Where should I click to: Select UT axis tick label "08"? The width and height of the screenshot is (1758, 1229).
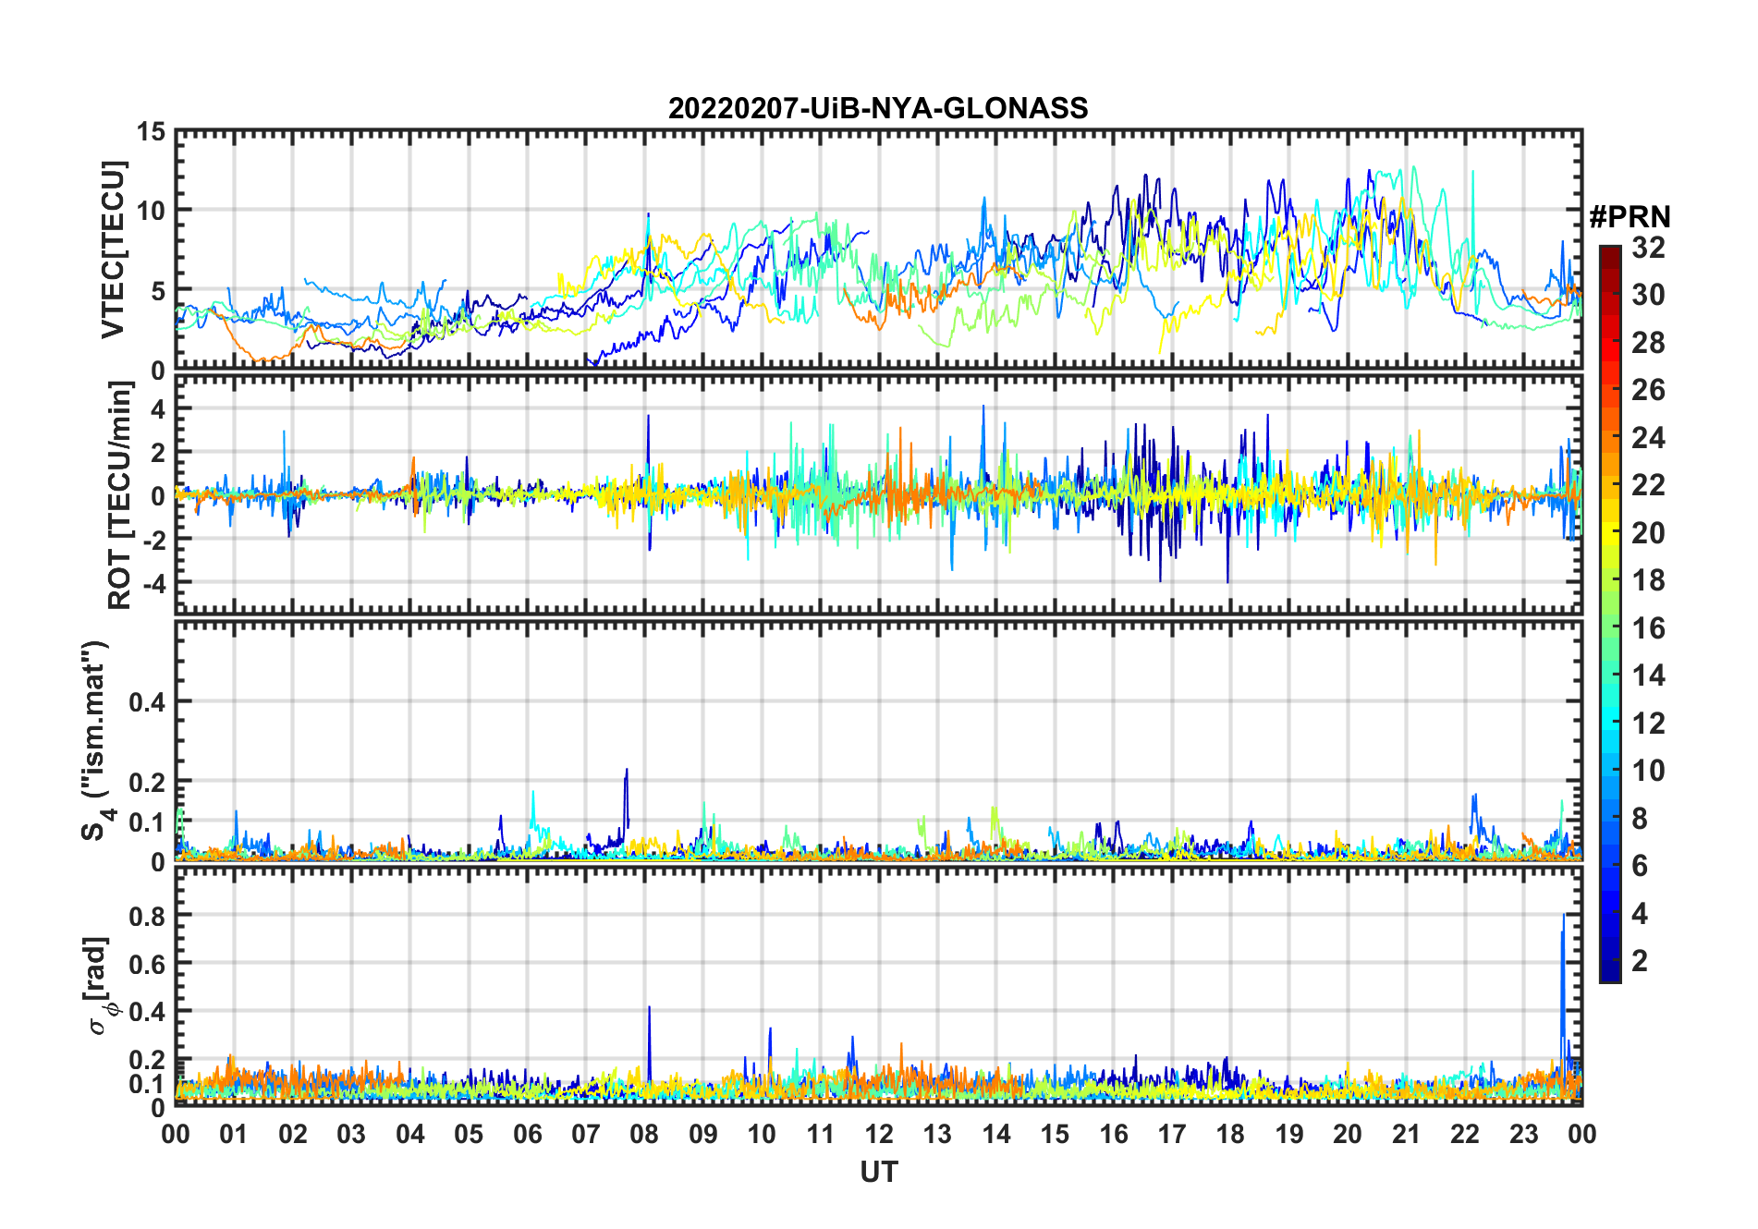pos(644,1134)
